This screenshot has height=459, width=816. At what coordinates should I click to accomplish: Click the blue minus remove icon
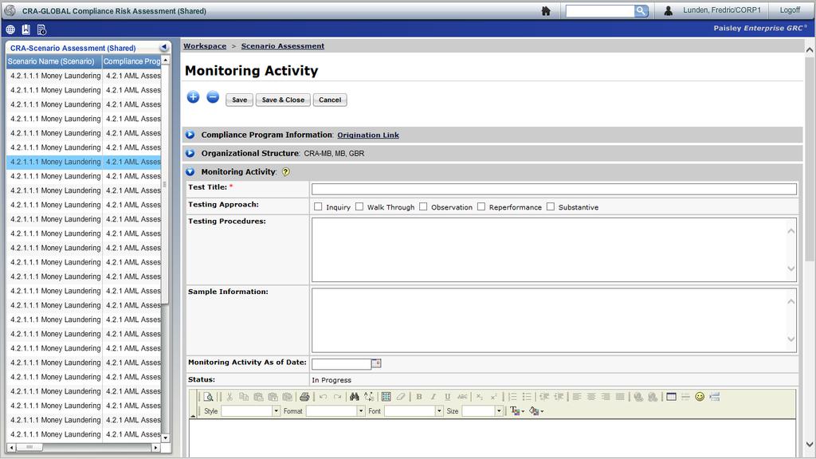pyautogui.click(x=213, y=97)
